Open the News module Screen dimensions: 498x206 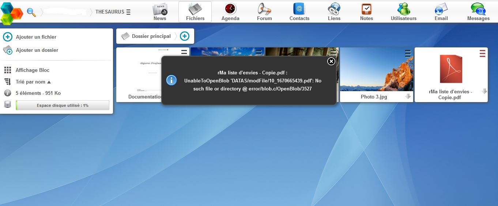160,12
